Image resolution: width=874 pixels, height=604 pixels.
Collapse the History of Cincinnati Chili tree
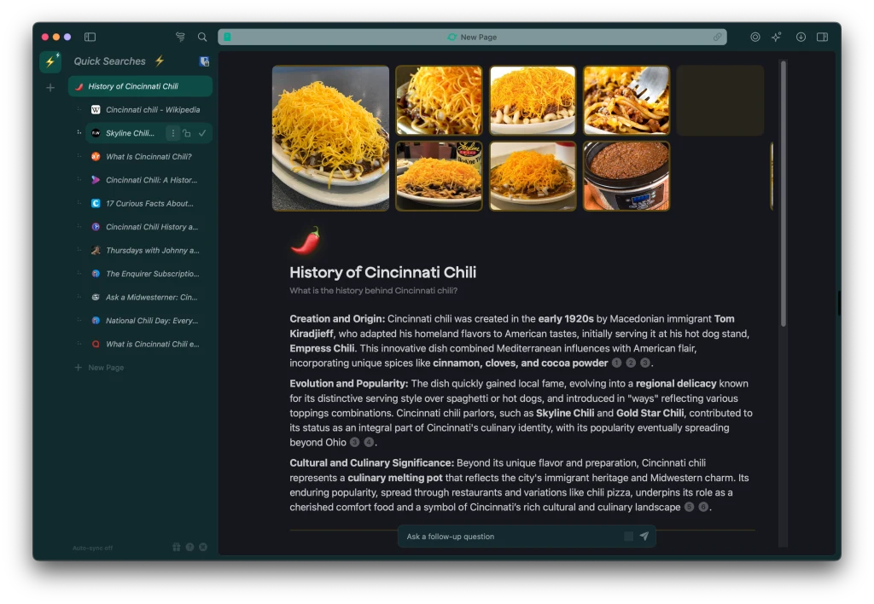(x=79, y=86)
